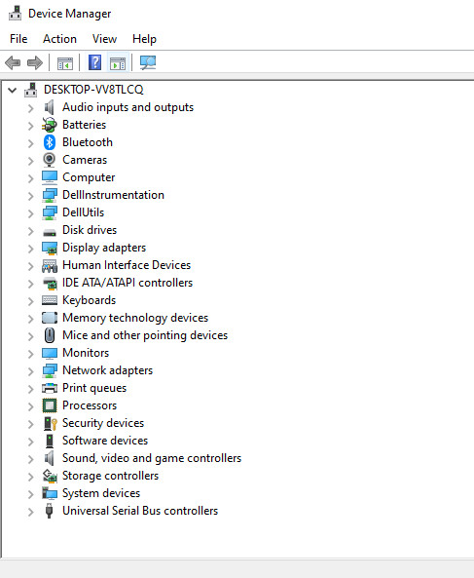Select the Security devices key icon
The image size is (474, 578).
50,423
